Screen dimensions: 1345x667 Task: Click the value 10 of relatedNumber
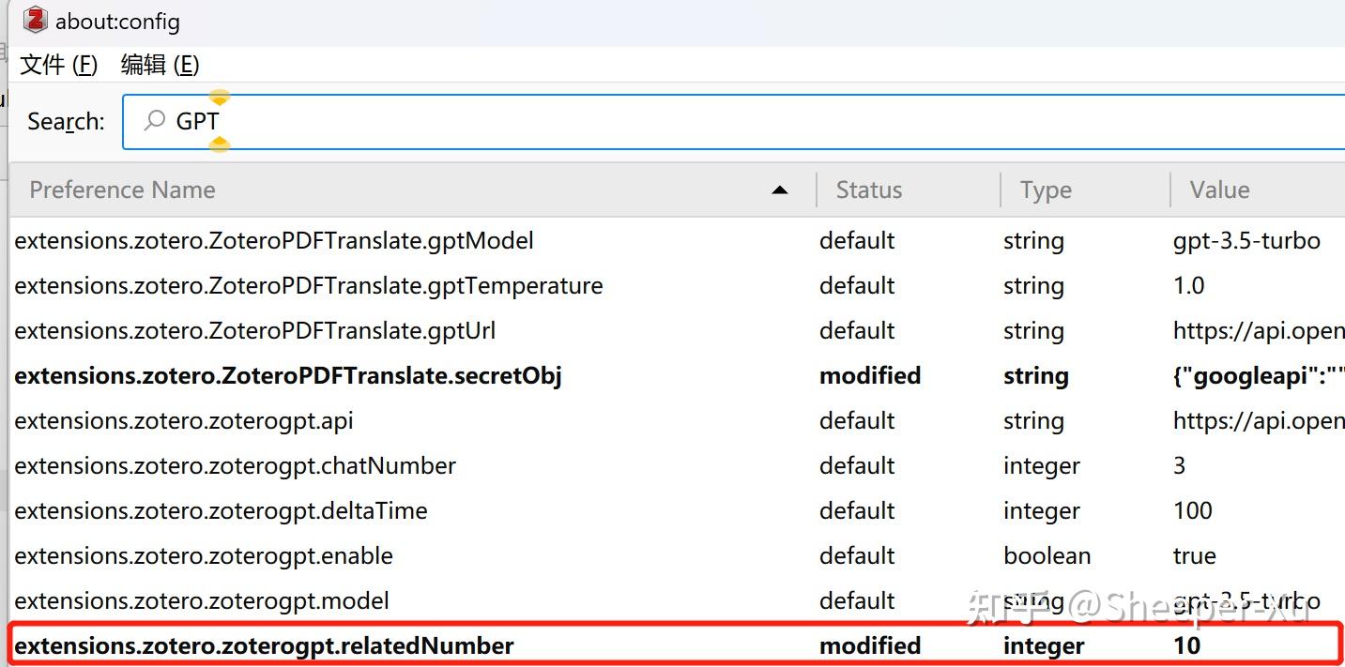click(x=1186, y=646)
